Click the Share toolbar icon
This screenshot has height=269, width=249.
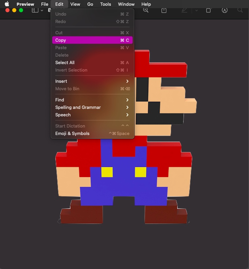[164, 10]
